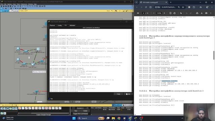This screenshot has width=215, height=121.
Task: Click Toggle PDU List Window button
Action: (x=81, y=114)
